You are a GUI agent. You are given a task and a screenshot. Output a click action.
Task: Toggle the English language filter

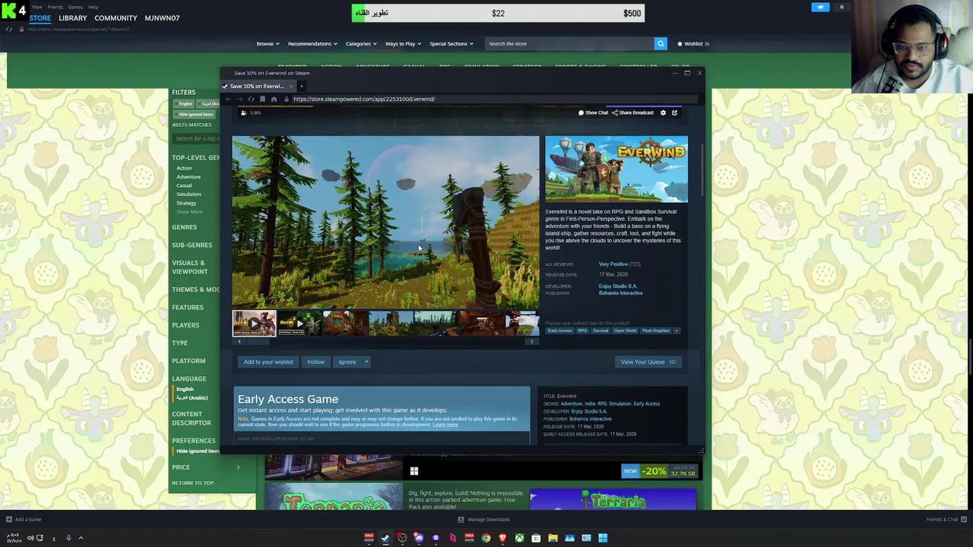coord(185,389)
